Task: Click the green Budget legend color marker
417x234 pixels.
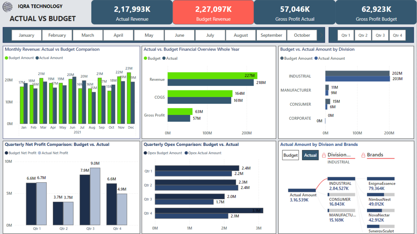Action: point(146,58)
